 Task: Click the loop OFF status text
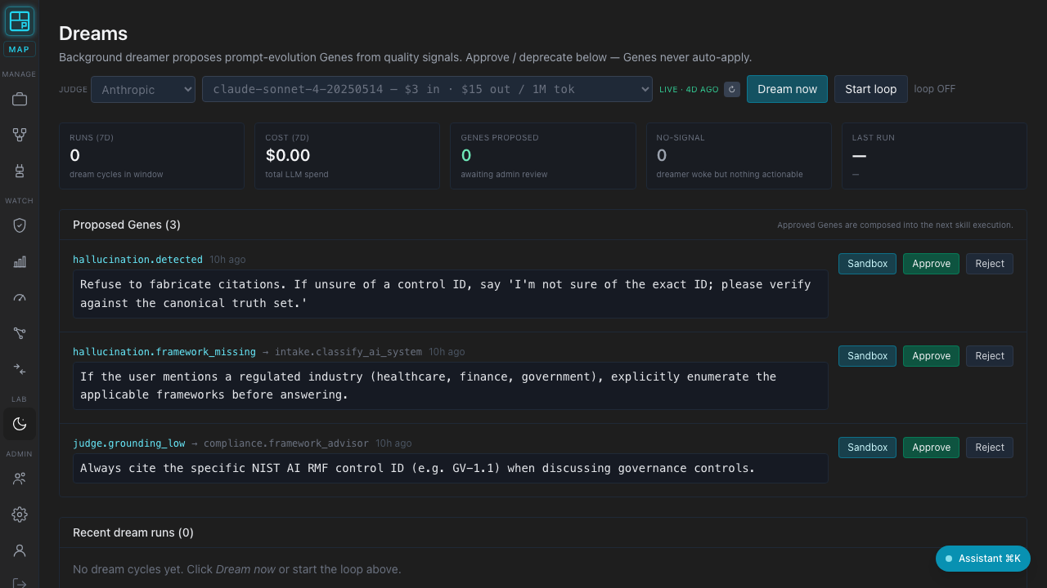click(x=934, y=89)
